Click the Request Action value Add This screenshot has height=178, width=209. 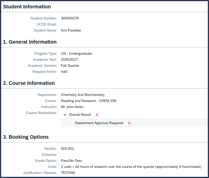[x=64, y=71]
